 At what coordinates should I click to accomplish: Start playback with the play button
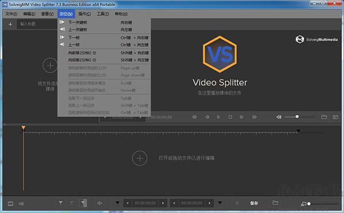coord(218,117)
